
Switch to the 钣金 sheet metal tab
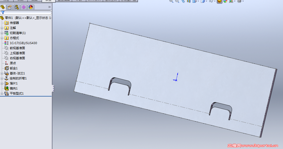pos(48,1)
